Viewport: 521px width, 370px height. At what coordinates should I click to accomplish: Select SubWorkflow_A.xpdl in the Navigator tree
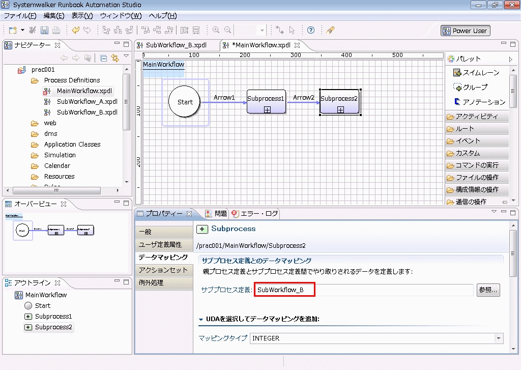86,102
